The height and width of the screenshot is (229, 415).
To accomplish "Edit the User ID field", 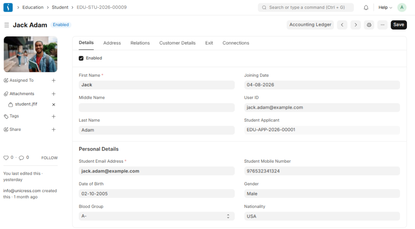I will (x=322, y=108).
